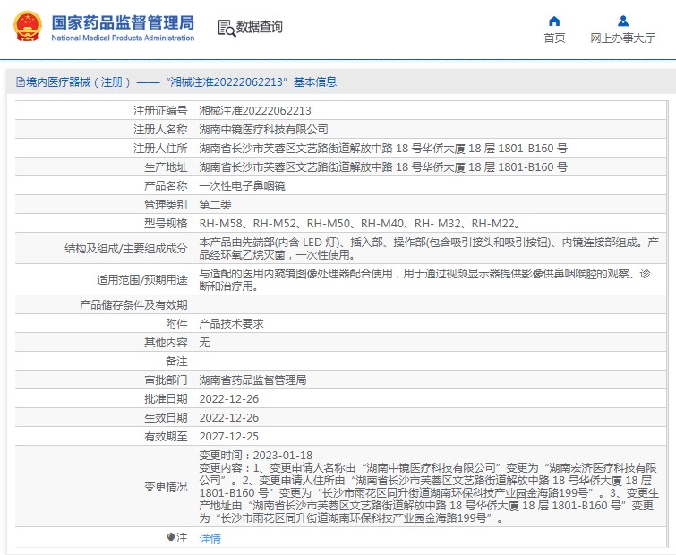Click the lightbulb icon beside 注
The width and height of the screenshot is (676, 555).
point(171,537)
